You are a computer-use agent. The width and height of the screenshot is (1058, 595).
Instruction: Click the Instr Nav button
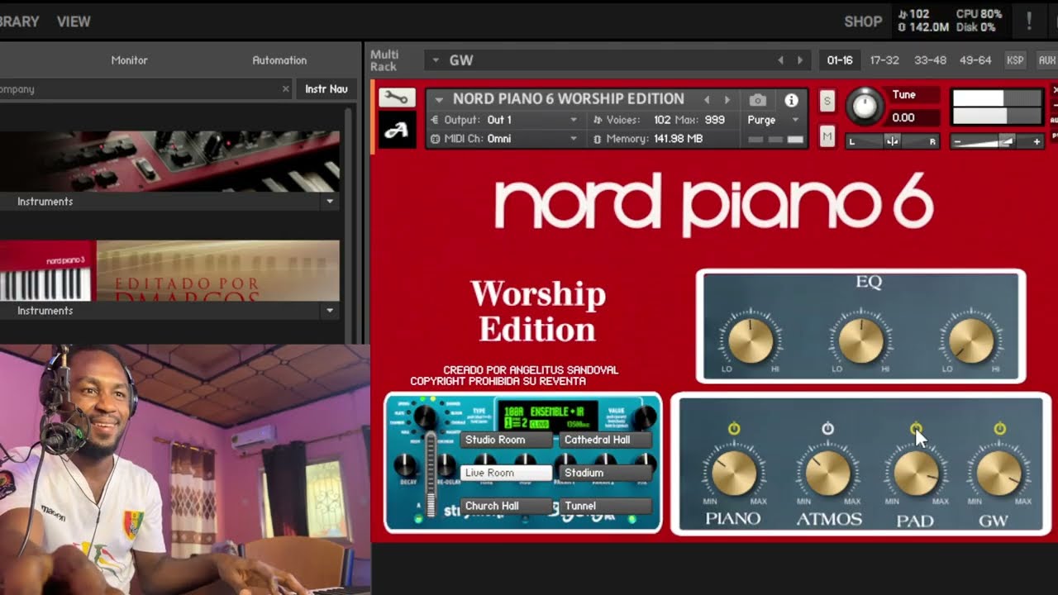pos(326,89)
